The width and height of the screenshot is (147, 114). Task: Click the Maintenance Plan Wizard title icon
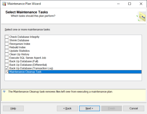tap(4, 4)
